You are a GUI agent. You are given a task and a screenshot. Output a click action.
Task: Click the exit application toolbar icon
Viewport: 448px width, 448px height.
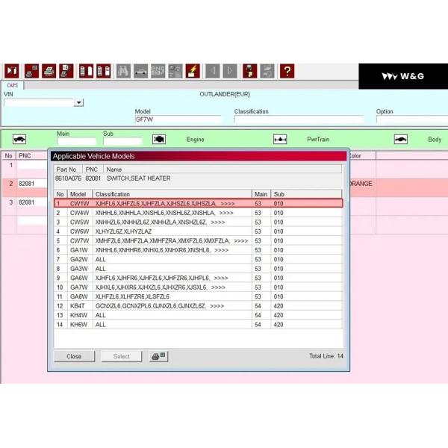click(x=12, y=71)
